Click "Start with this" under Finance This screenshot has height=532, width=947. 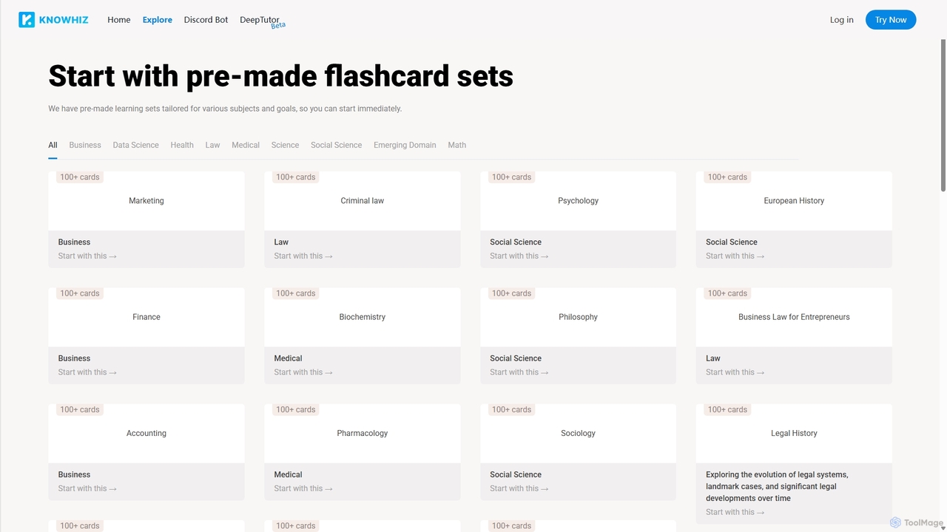coord(87,372)
